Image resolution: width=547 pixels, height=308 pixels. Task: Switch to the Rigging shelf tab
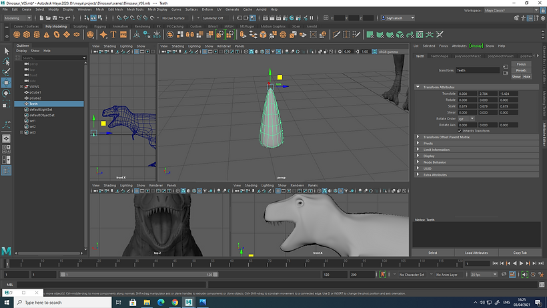tap(100, 26)
